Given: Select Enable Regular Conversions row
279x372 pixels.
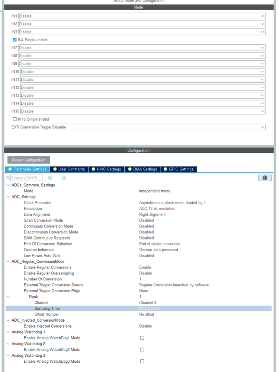Looking at the screenshot, I should click(x=138, y=267).
